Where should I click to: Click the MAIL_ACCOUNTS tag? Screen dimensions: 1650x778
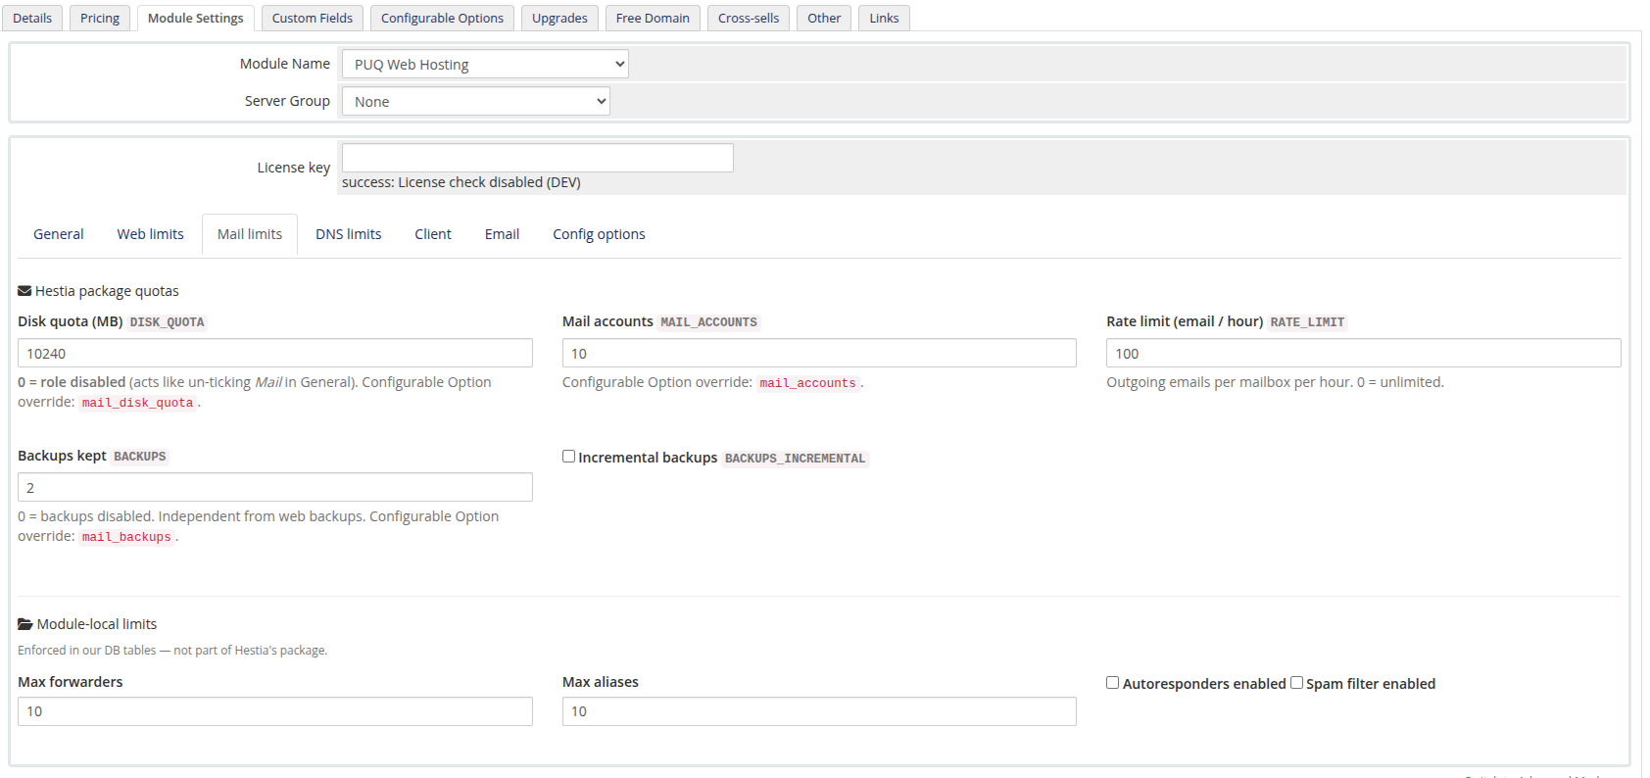tap(709, 322)
